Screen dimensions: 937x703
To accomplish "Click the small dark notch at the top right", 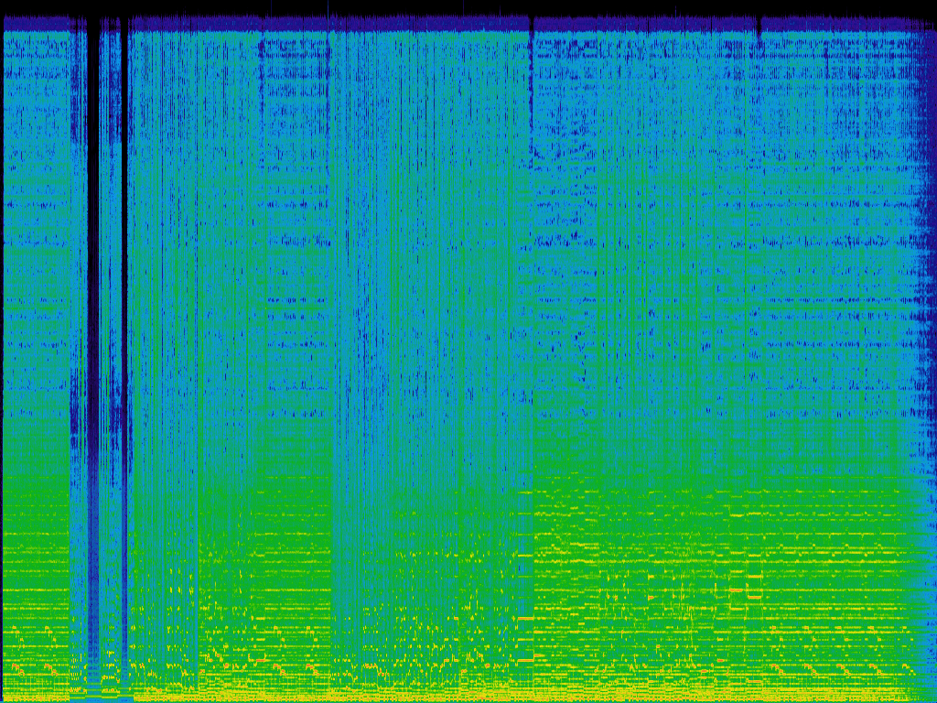I will coord(759,33).
